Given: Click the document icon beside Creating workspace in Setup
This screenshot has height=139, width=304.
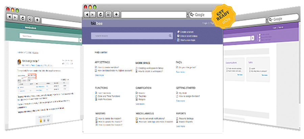Looking at the screenshot, I should tap(136, 68).
